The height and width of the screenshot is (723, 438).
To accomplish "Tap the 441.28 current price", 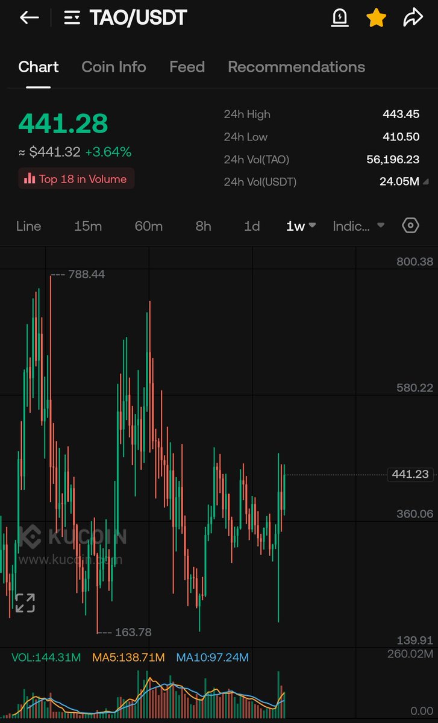I will click(x=63, y=123).
